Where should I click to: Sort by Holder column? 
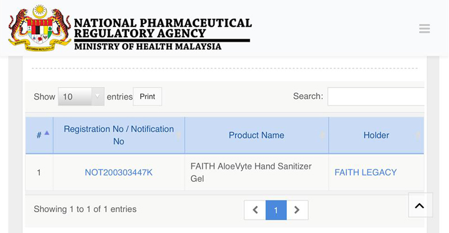coord(376,135)
